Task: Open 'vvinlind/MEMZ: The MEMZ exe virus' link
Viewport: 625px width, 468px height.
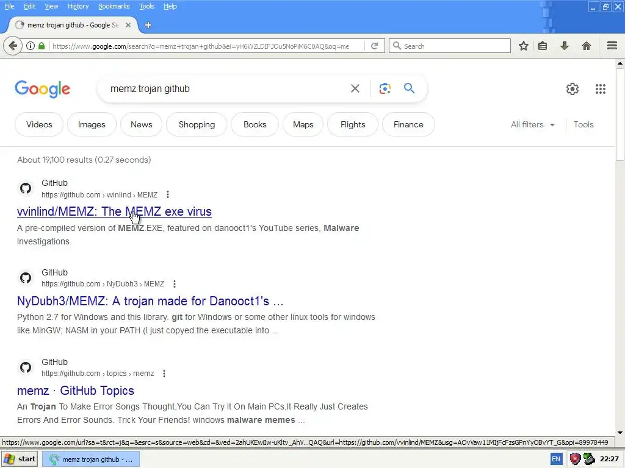Action: click(114, 211)
